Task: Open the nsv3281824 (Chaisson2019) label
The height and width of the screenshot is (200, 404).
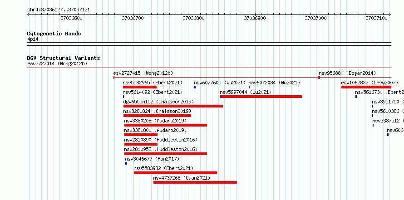Action: pos(157,111)
